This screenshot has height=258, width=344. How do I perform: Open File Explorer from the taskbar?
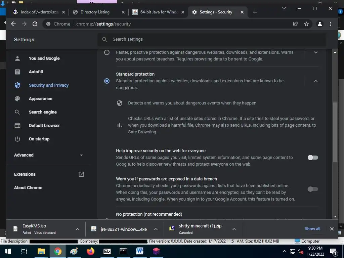(41, 251)
